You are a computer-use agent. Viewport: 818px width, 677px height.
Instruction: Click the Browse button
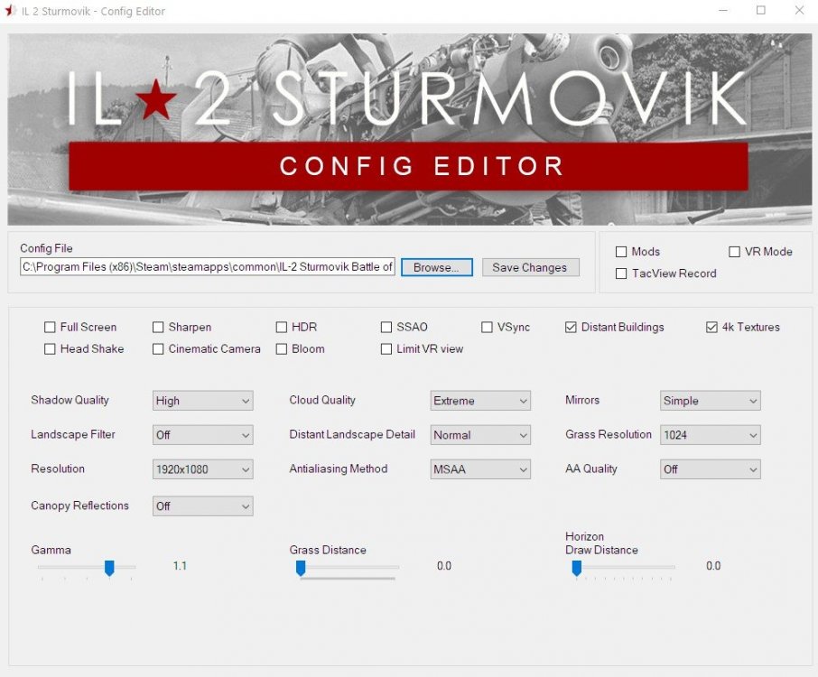tap(436, 267)
